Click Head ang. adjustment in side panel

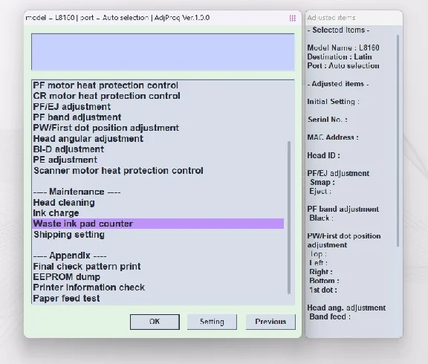(346, 308)
